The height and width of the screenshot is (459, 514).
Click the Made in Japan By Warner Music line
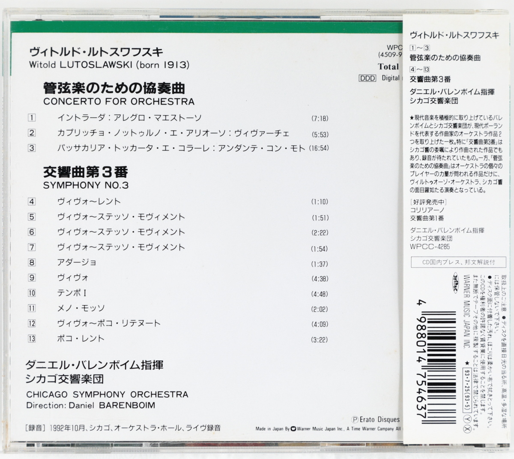328,428
